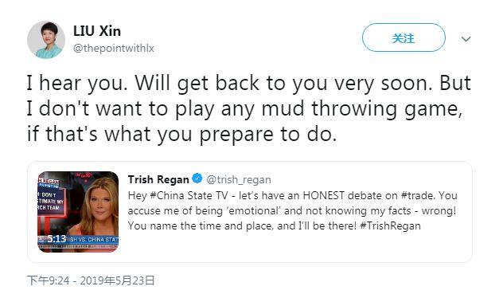Open the tweet timestamp 下午9:24 link
This screenshot has width=499, height=298.
click(x=49, y=280)
